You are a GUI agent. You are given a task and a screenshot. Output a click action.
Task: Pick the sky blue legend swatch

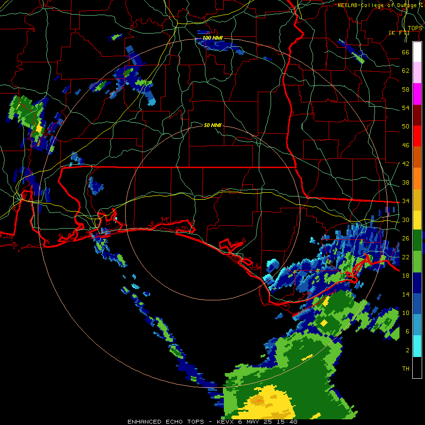click(x=417, y=325)
